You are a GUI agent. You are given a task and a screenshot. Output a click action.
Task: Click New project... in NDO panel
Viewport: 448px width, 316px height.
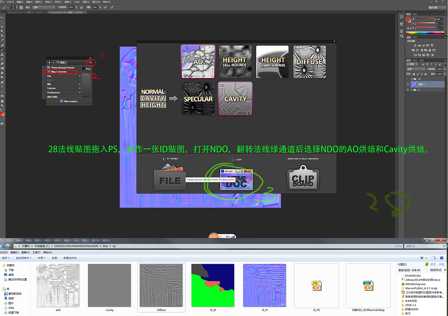pyautogui.click(x=70, y=101)
